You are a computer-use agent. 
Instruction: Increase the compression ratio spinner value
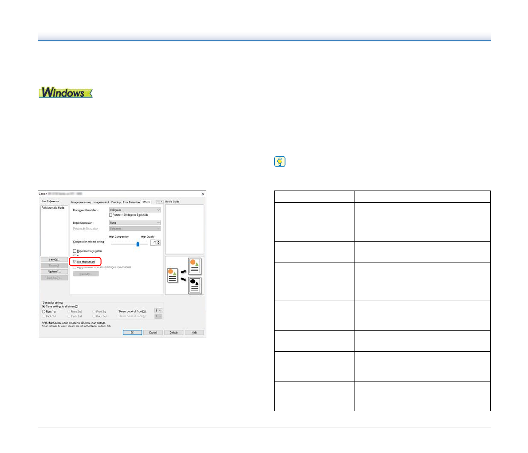(159, 241)
